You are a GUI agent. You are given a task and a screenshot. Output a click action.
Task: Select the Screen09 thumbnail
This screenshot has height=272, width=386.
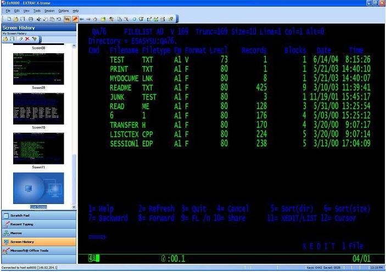pyautogui.click(x=38, y=69)
